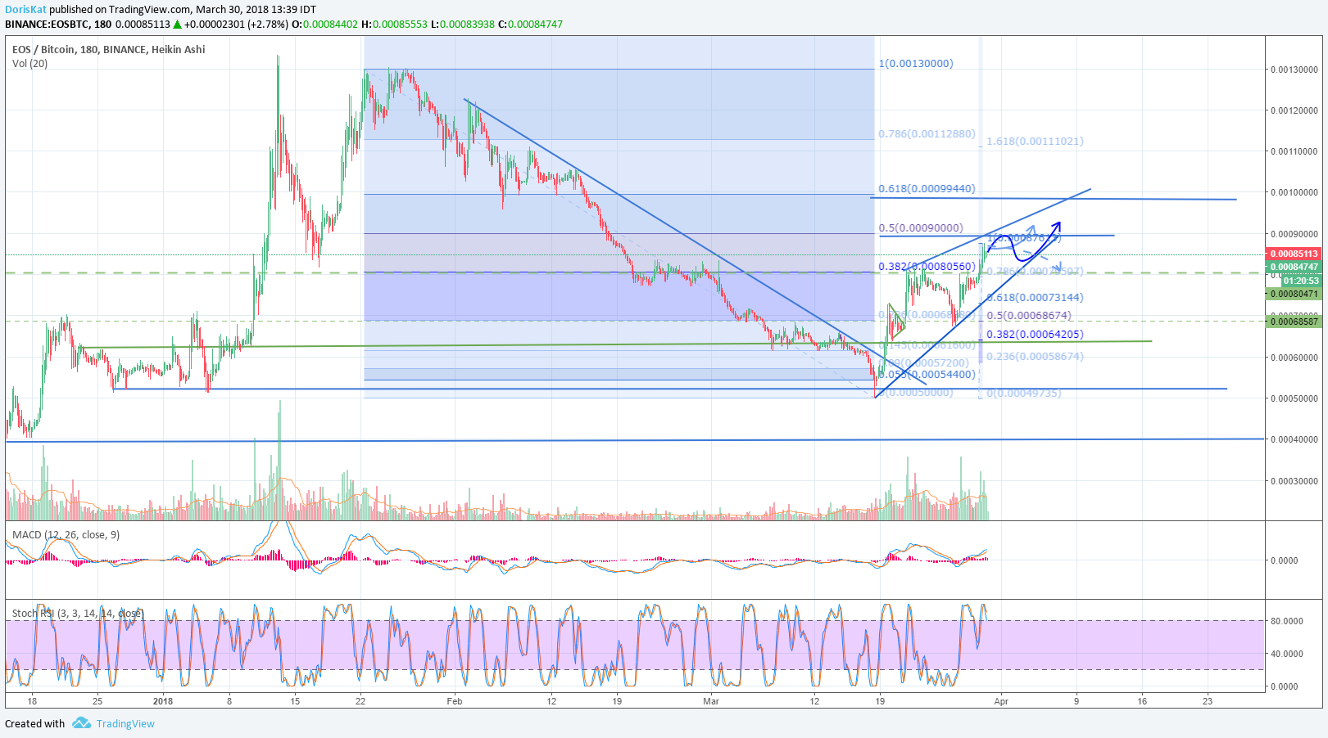The width and height of the screenshot is (1328, 738).
Task: Click 0.00050000 on the price axis
Action: [x=1294, y=398]
